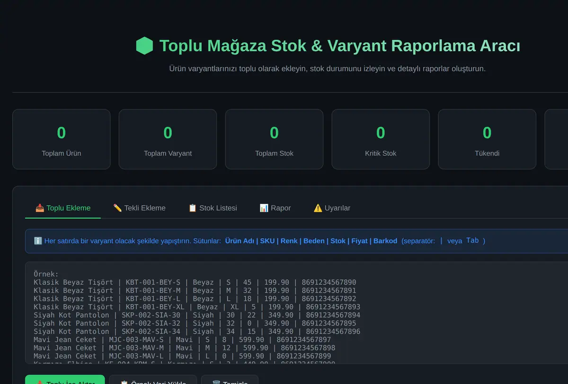This screenshot has width=568, height=384.
Task: Click the green Toplu İçe Aktar button
Action: pos(65,379)
